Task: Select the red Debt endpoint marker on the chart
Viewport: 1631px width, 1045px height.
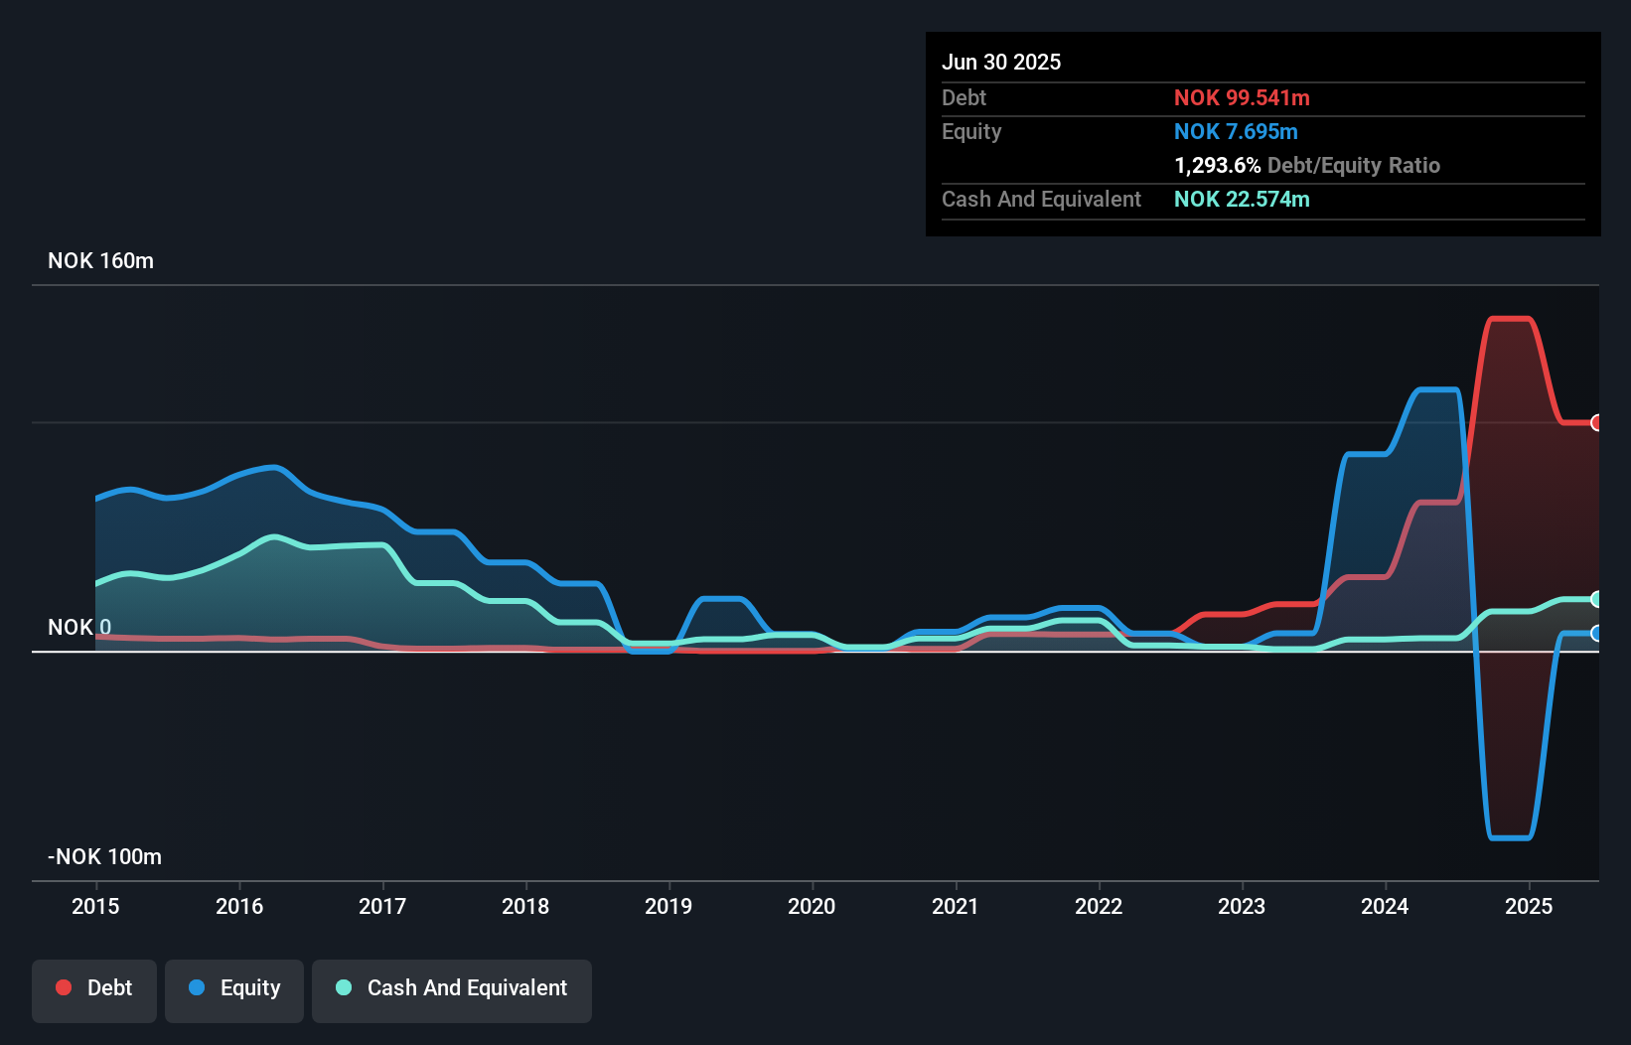Action: [x=1597, y=423]
